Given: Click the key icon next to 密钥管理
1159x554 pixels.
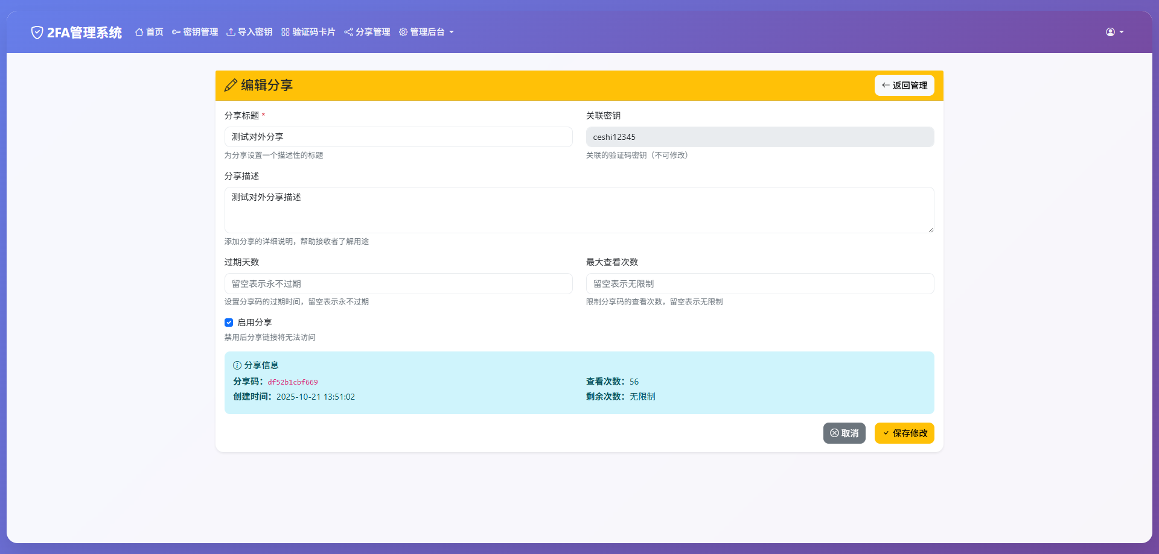Looking at the screenshot, I should 175,32.
